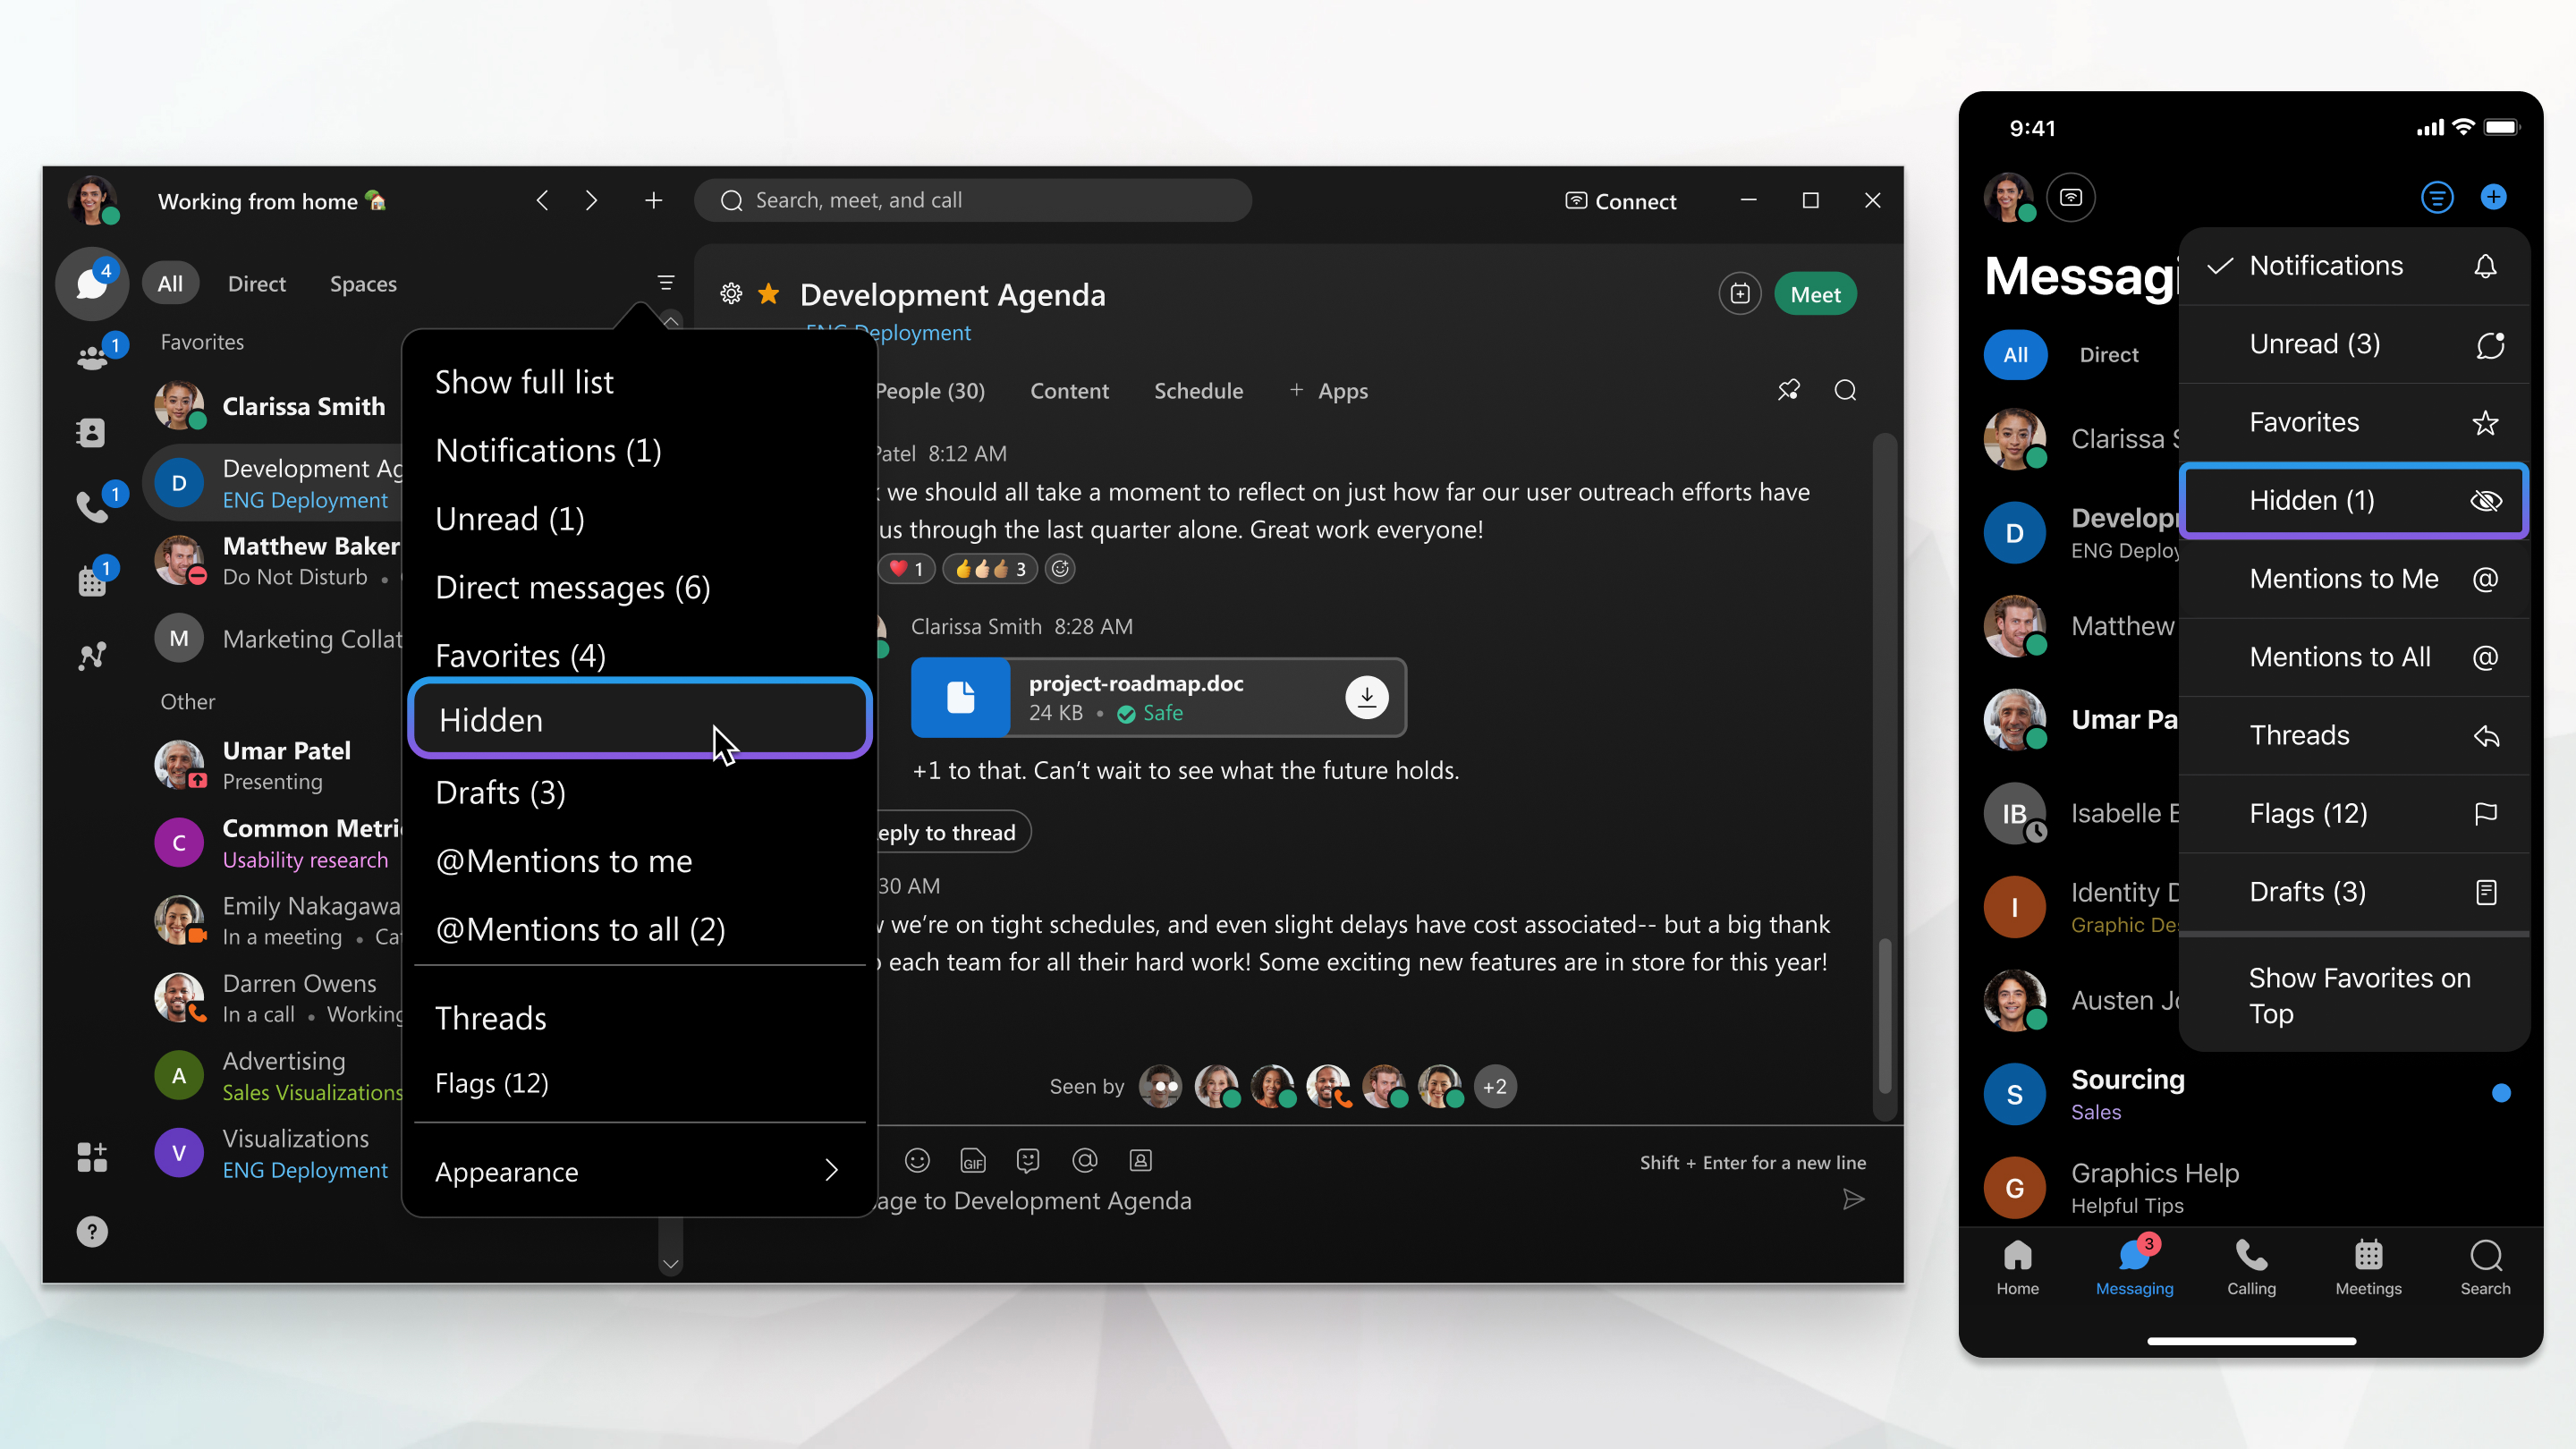Click the Drafts (3) filter option

pyautogui.click(x=501, y=791)
